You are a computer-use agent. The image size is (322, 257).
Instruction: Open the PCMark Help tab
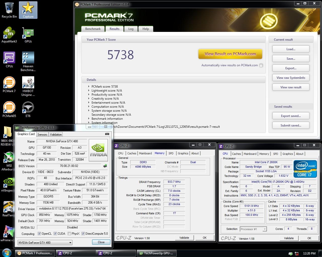tap(146, 29)
